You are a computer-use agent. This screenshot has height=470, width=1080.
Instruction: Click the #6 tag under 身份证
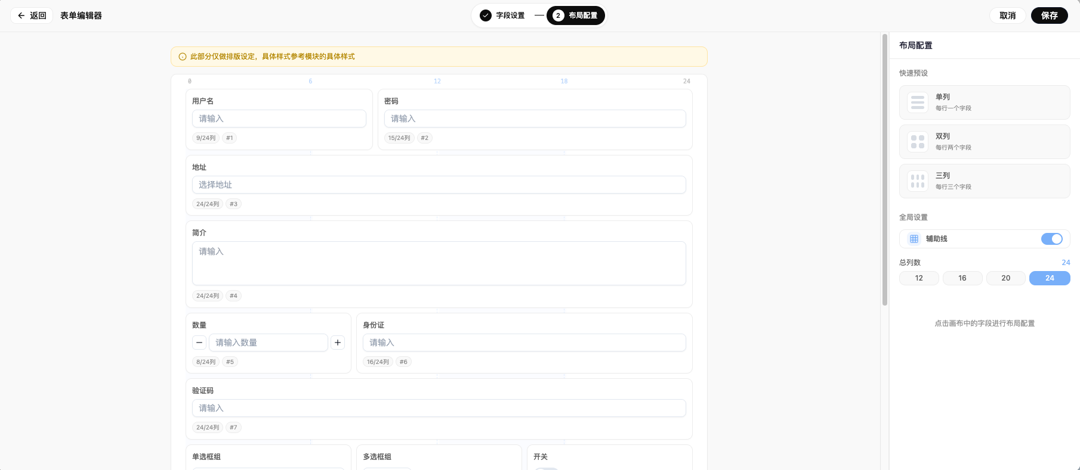[403, 362]
